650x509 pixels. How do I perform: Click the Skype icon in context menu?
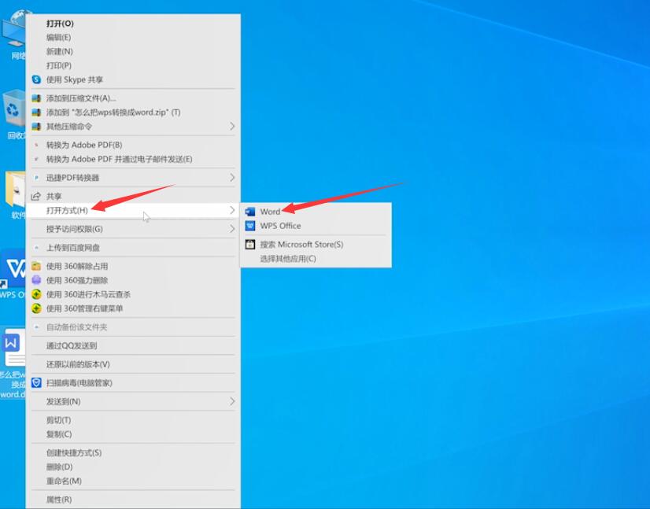(x=36, y=79)
